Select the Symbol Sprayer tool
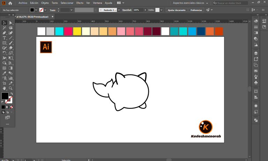This screenshot has width=268, height=161. (4, 78)
